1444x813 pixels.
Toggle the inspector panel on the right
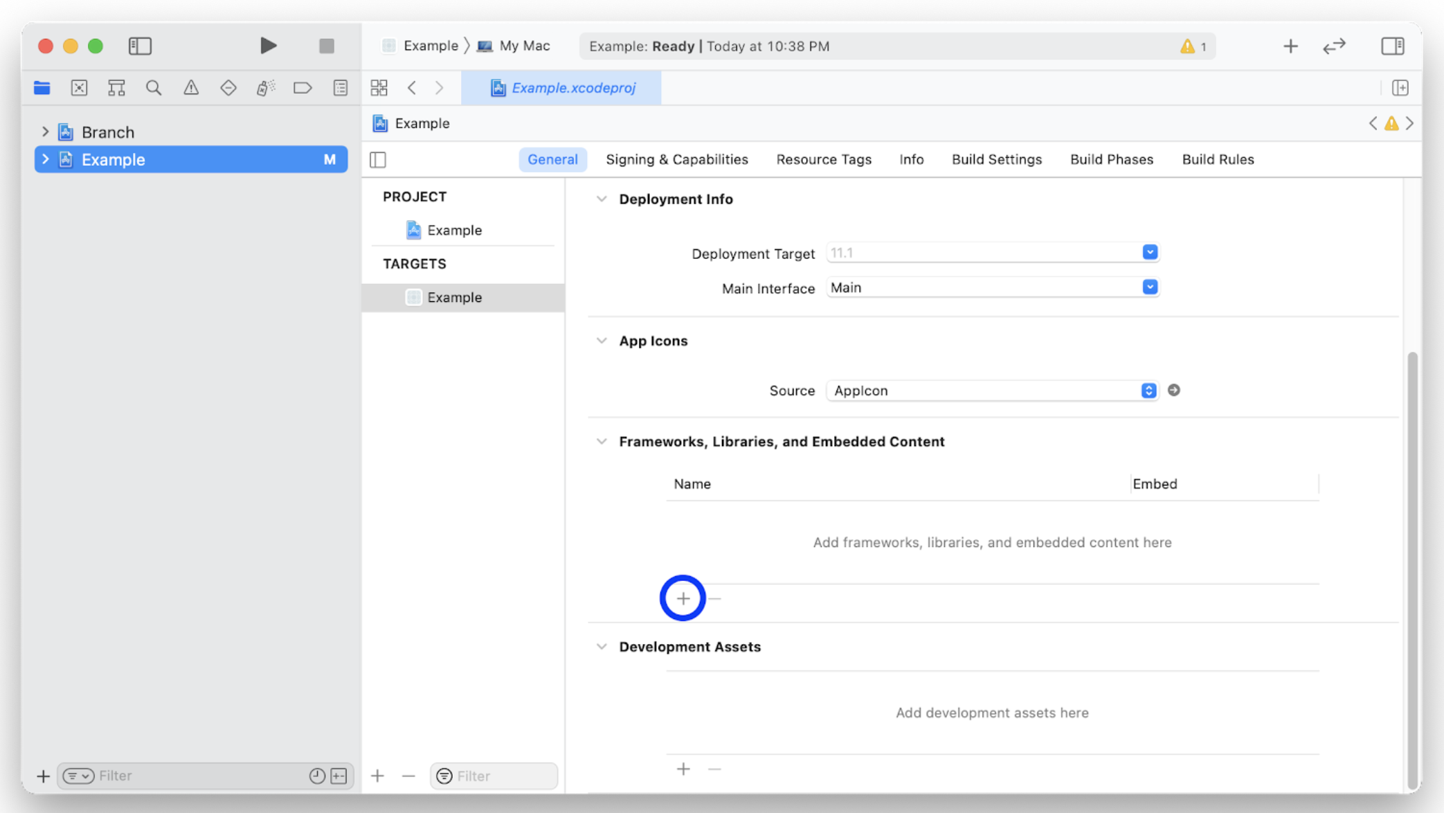point(1392,46)
